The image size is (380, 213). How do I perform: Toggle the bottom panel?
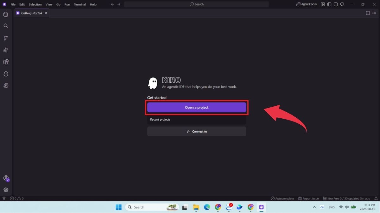coord(336,4)
